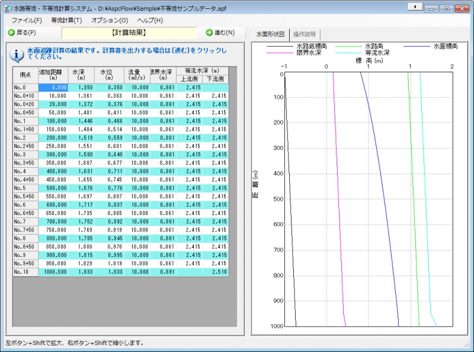474x352 pixels.
Task: Click 水深 value 1.631 in row No.4
Action: (81, 171)
